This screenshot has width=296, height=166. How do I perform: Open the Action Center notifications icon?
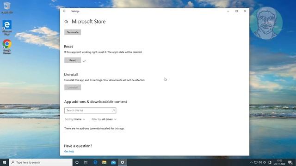290,162
